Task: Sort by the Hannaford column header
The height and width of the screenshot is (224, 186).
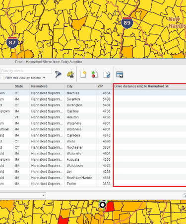Action: 47,86
